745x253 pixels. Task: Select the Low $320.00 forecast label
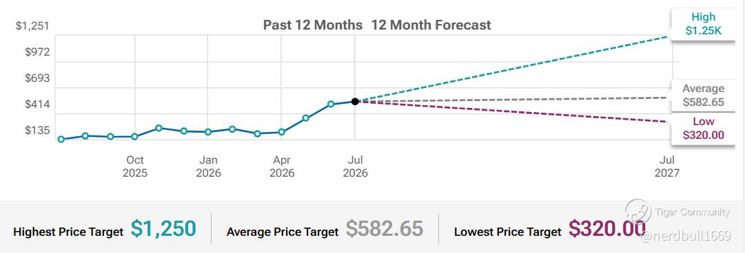coord(703,129)
